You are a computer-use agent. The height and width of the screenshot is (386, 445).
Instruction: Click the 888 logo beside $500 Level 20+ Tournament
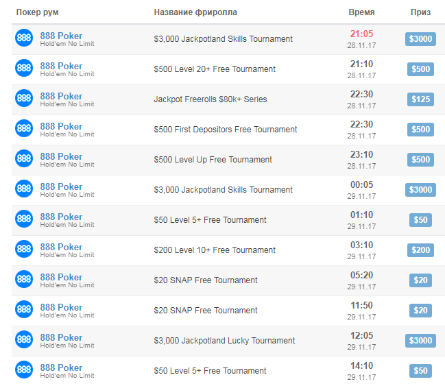coord(24,69)
